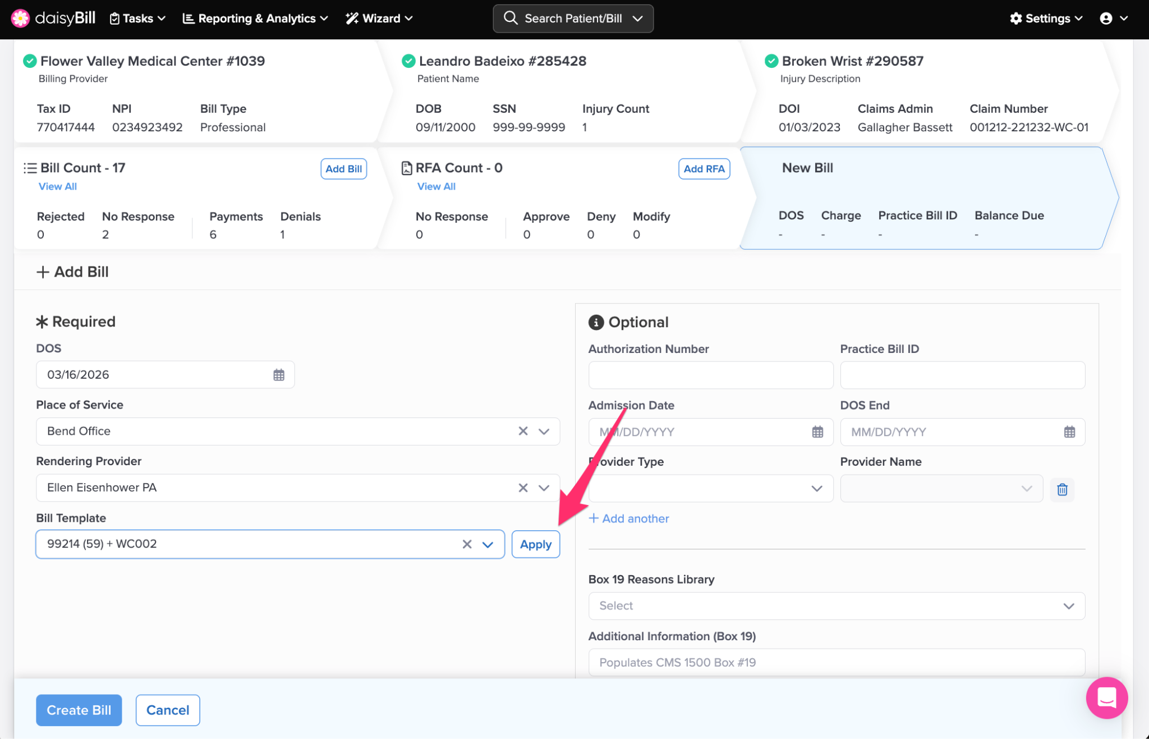Expand the Provider Type dropdown
Image resolution: width=1149 pixels, height=739 pixels.
tap(816, 489)
